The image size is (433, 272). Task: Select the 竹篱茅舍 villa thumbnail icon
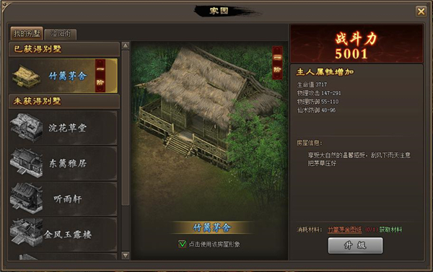point(26,76)
